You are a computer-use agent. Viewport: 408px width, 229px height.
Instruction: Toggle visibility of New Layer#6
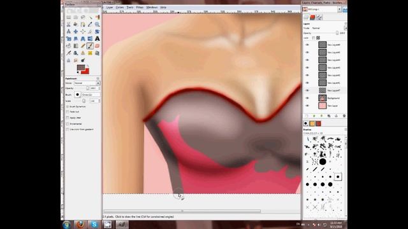pos(307,45)
